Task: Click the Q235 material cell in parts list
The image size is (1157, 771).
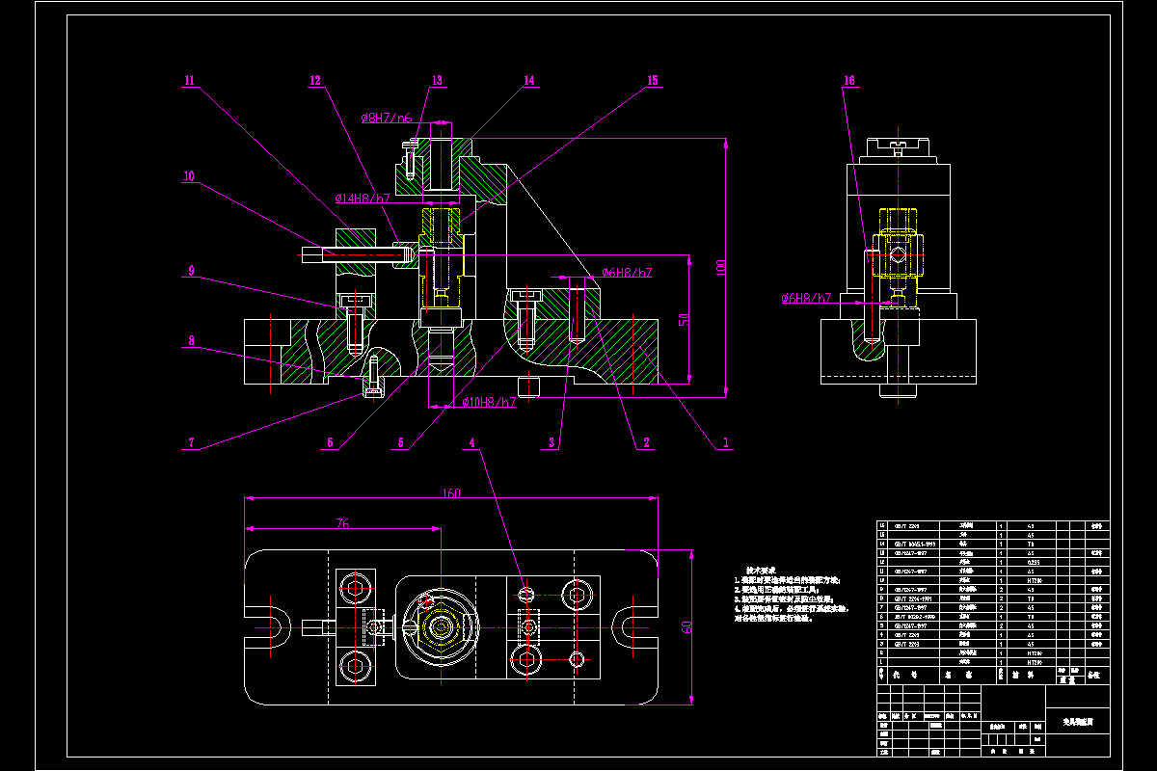Action: click(1032, 562)
